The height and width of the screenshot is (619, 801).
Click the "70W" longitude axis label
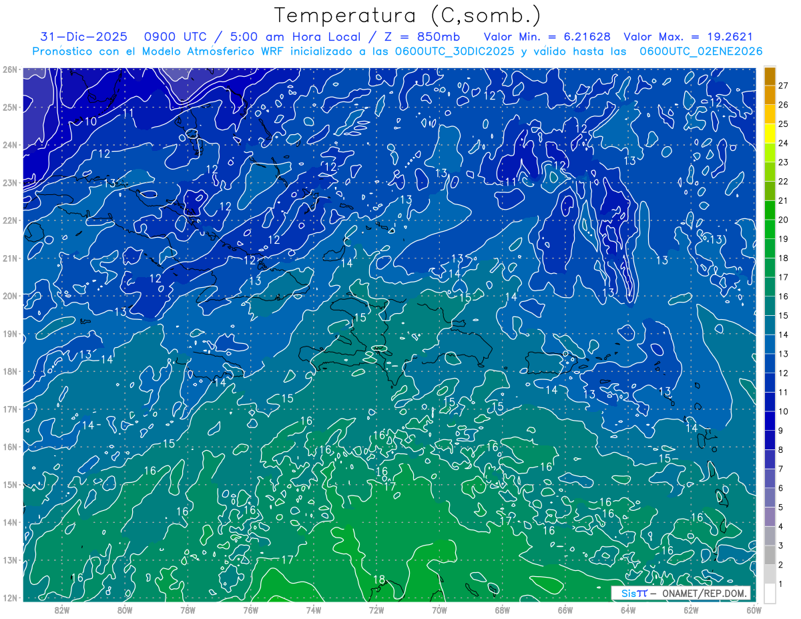439,610
